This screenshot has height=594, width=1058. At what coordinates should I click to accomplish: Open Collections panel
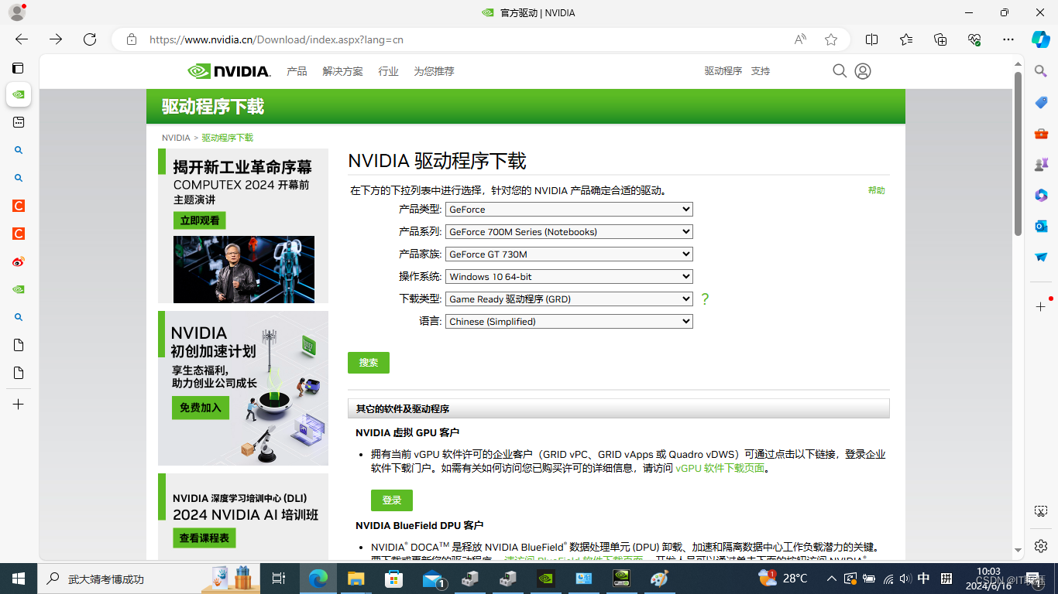pyautogui.click(x=940, y=39)
